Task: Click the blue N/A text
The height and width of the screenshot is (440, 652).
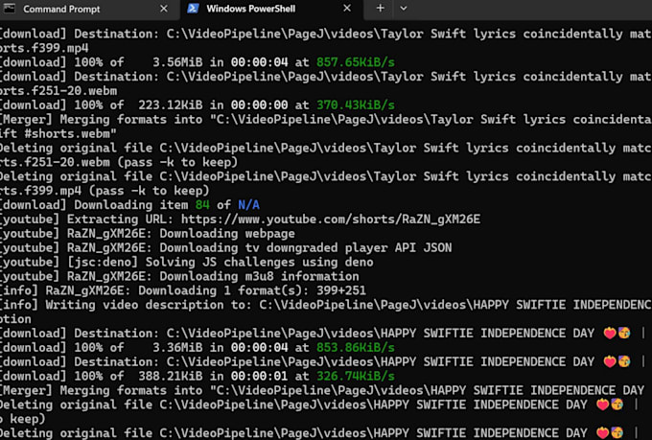Action: 248,204
